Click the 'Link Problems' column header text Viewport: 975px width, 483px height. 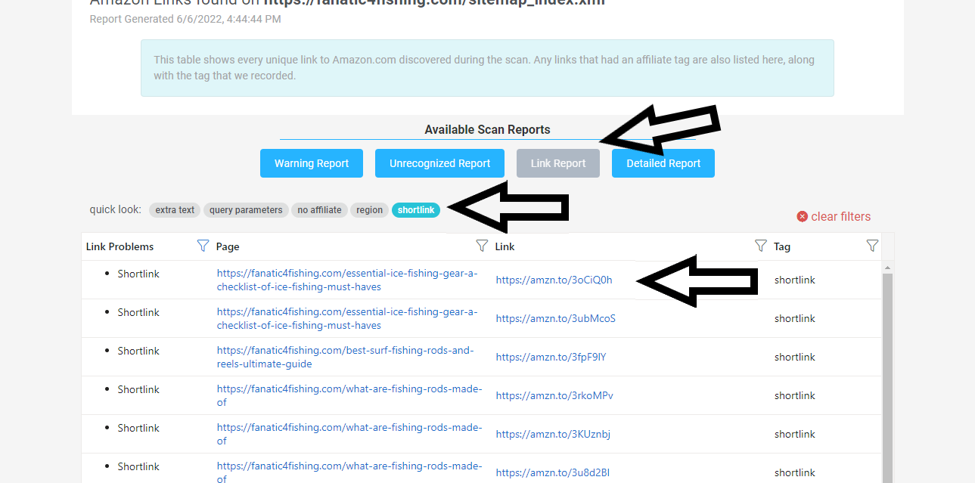[120, 246]
